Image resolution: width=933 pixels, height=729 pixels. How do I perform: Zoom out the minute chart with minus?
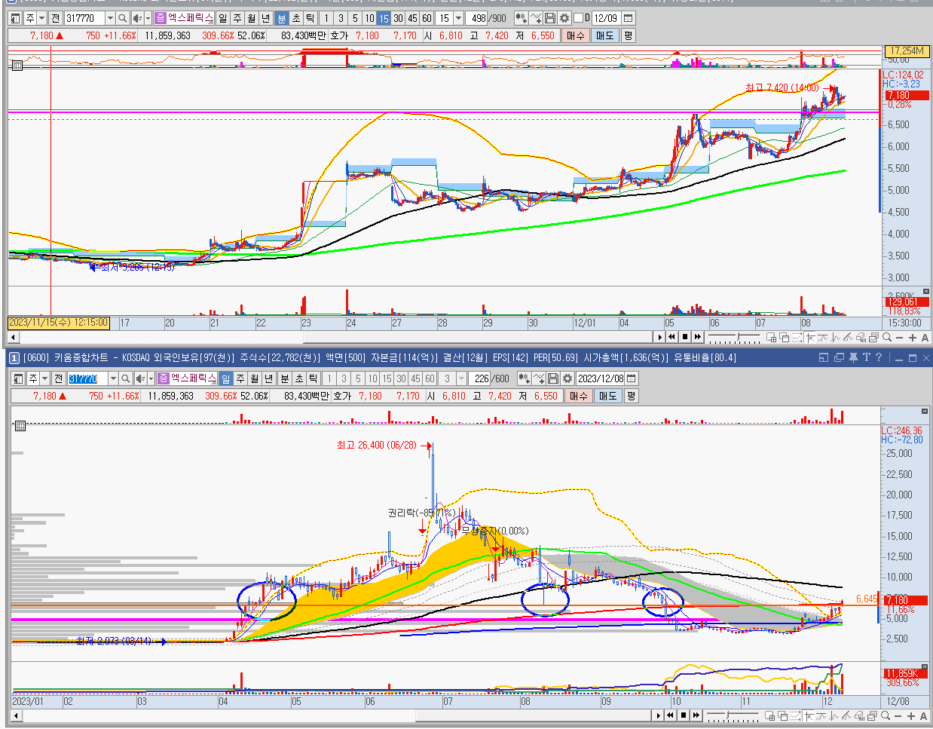(900, 337)
